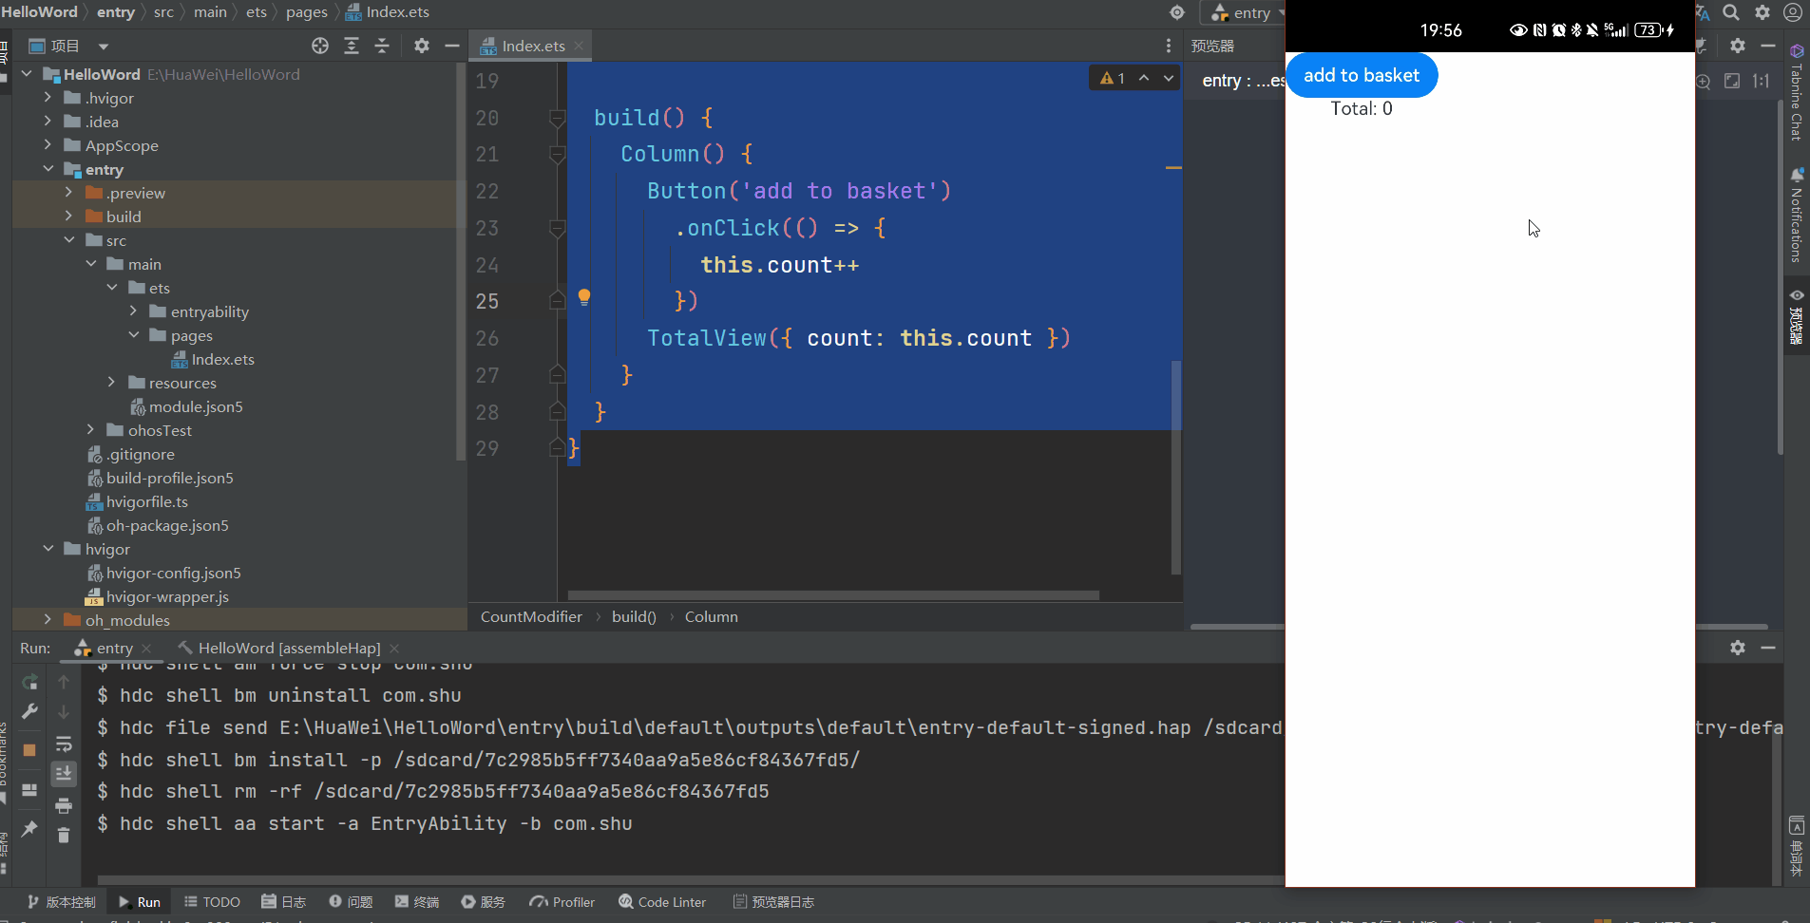Image resolution: width=1810 pixels, height=923 pixels.
Task: Open the TODO tool window tab
Action: pyautogui.click(x=212, y=902)
